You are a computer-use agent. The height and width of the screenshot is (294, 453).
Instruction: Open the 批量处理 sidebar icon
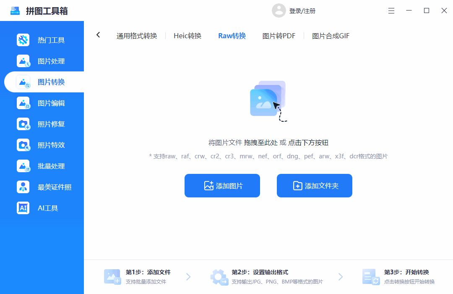pyautogui.click(x=23, y=166)
